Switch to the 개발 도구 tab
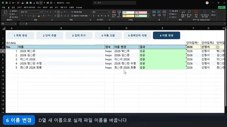 click(x=64, y=7)
